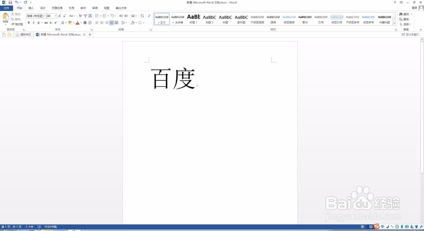Switch to the View (视图) tab
424x231 pixels.
[x=107, y=8]
